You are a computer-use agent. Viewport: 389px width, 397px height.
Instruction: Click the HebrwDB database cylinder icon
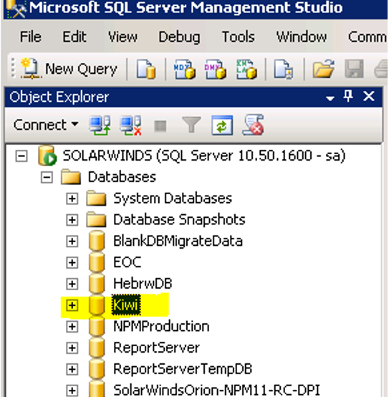97,283
